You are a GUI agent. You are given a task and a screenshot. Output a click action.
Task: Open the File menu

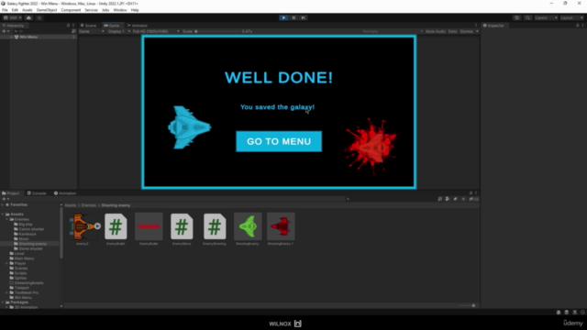(5, 10)
